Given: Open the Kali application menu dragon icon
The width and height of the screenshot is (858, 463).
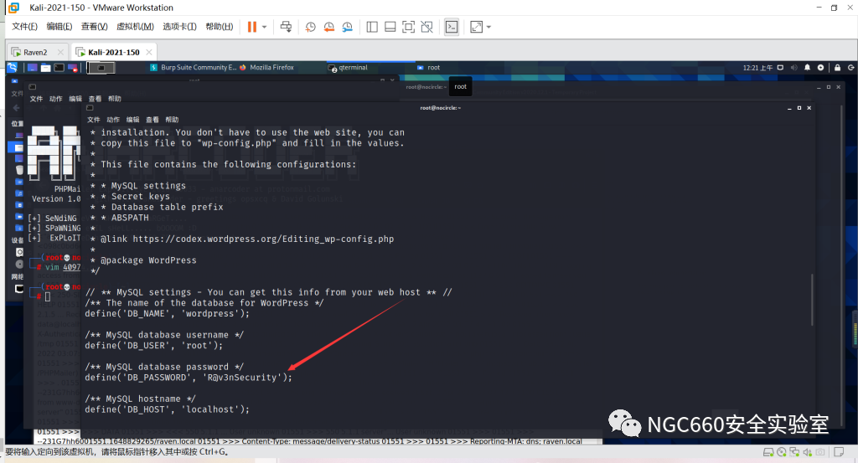Looking at the screenshot, I should click(13, 67).
